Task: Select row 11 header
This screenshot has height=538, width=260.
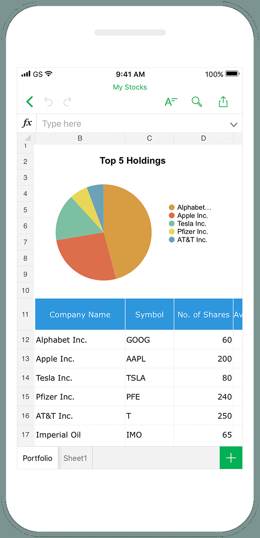Action: pyautogui.click(x=25, y=314)
